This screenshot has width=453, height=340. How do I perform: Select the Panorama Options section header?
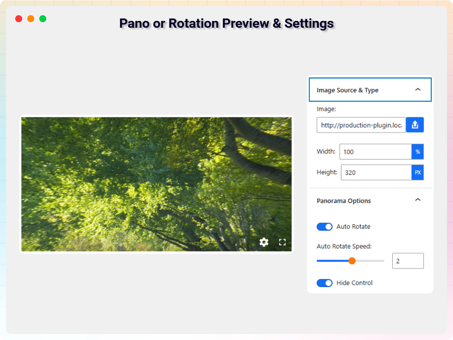pos(344,201)
